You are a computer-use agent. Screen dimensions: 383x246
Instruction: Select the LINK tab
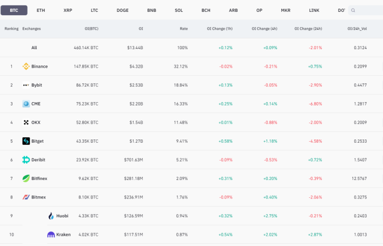pyautogui.click(x=314, y=10)
